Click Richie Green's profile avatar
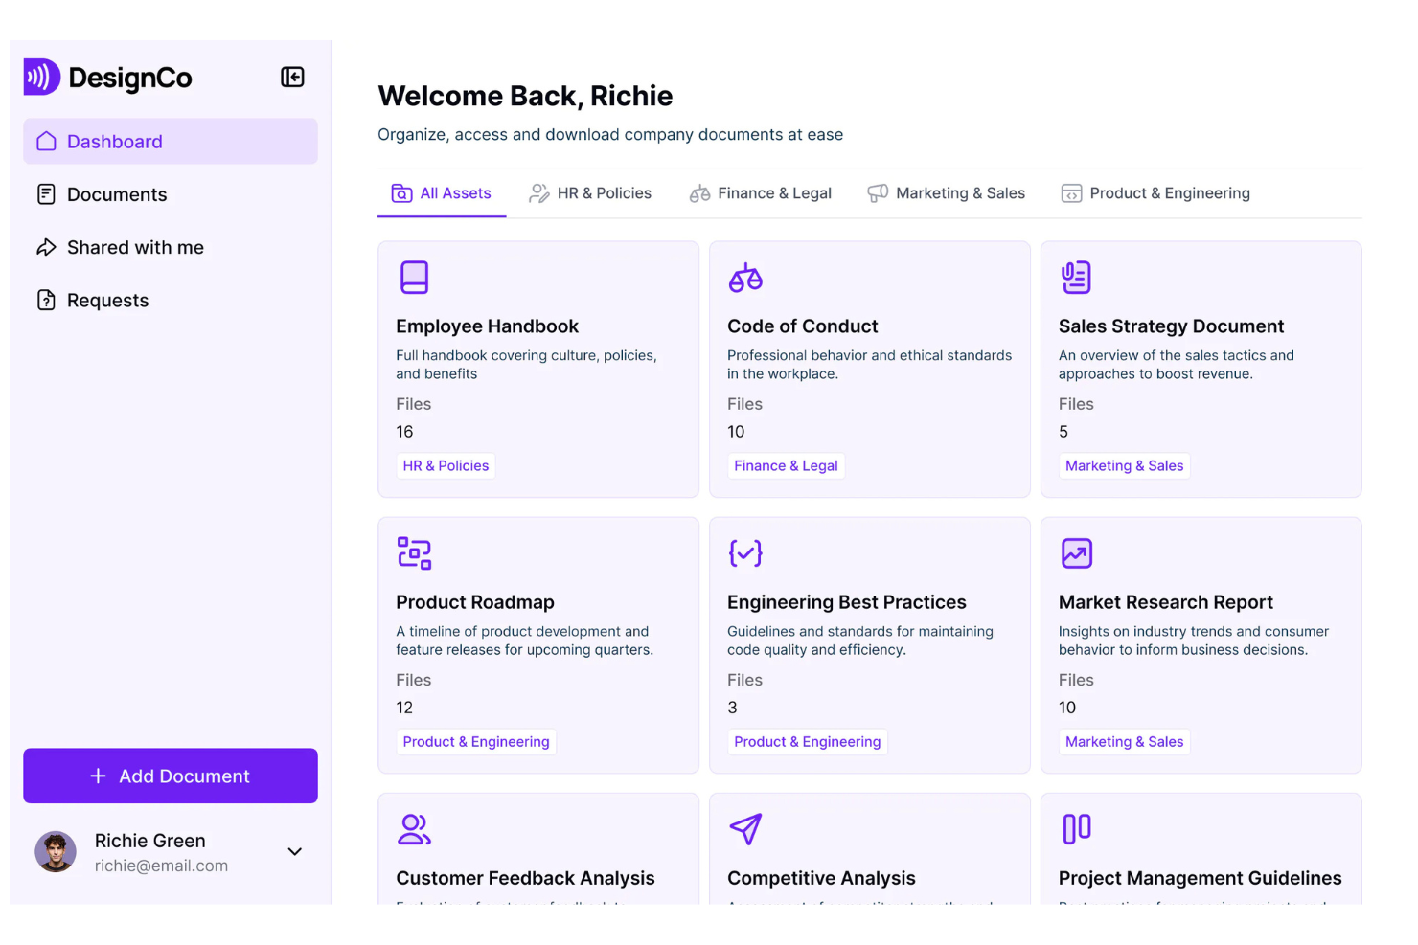This screenshot has height=945, width=1418. point(56,852)
